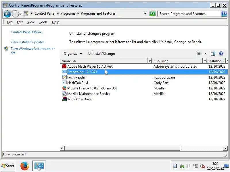Go back with the blue Back arrow
This screenshot has height=172, width=230.
tap(7, 14)
